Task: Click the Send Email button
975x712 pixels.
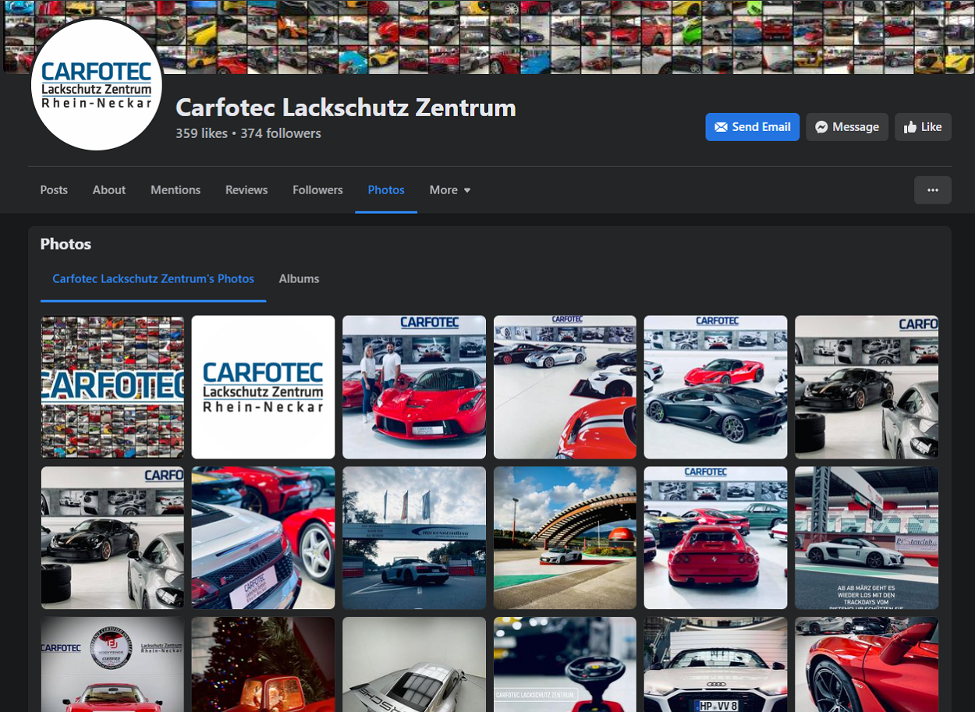Action: (x=752, y=127)
